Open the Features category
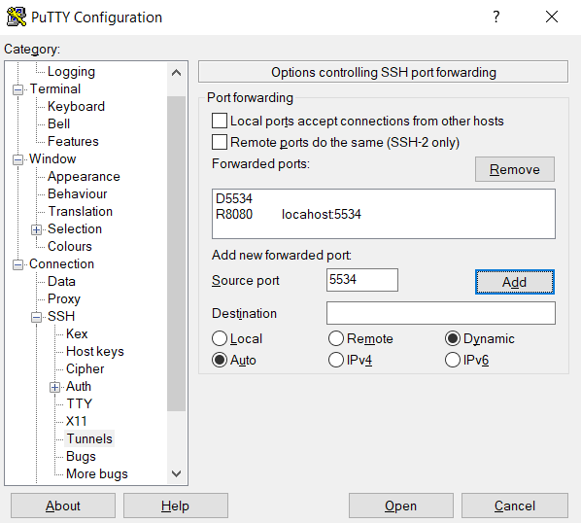This screenshot has width=581, height=523. tap(73, 141)
